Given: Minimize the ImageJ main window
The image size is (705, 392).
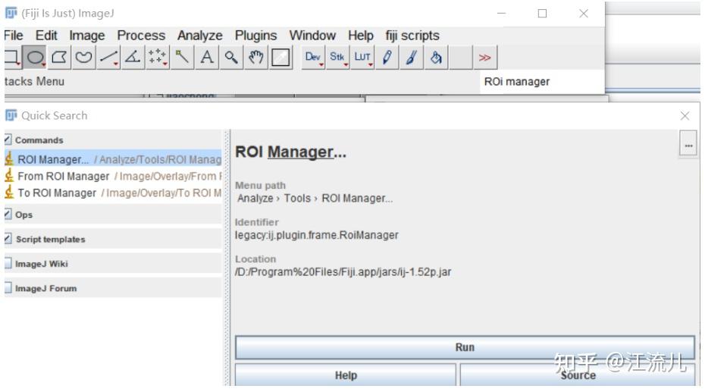Looking at the screenshot, I should [x=501, y=14].
